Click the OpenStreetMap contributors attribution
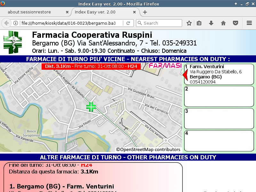This screenshot has width=256, height=192. click(x=148, y=149)
